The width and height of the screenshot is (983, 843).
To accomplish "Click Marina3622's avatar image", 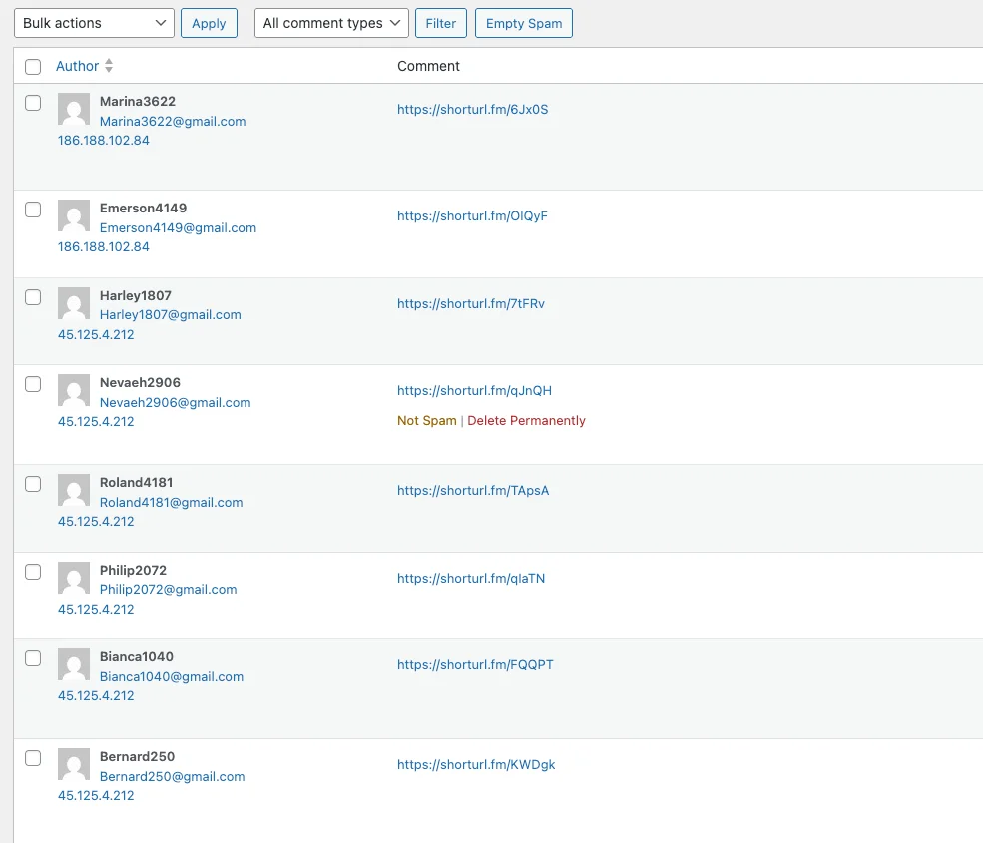I will [x=74, y=109].
